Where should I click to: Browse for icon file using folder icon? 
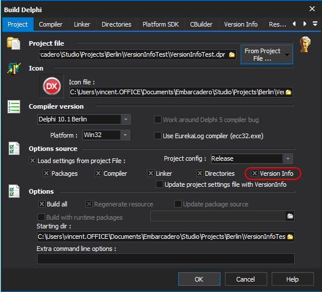tap(289, 92)
